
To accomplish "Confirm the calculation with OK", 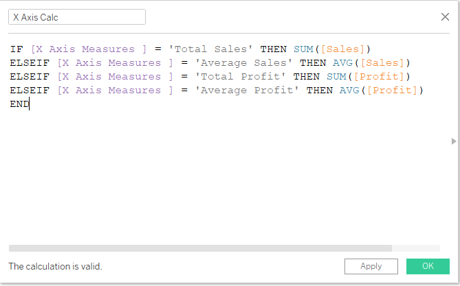I will tap(428, 266).
